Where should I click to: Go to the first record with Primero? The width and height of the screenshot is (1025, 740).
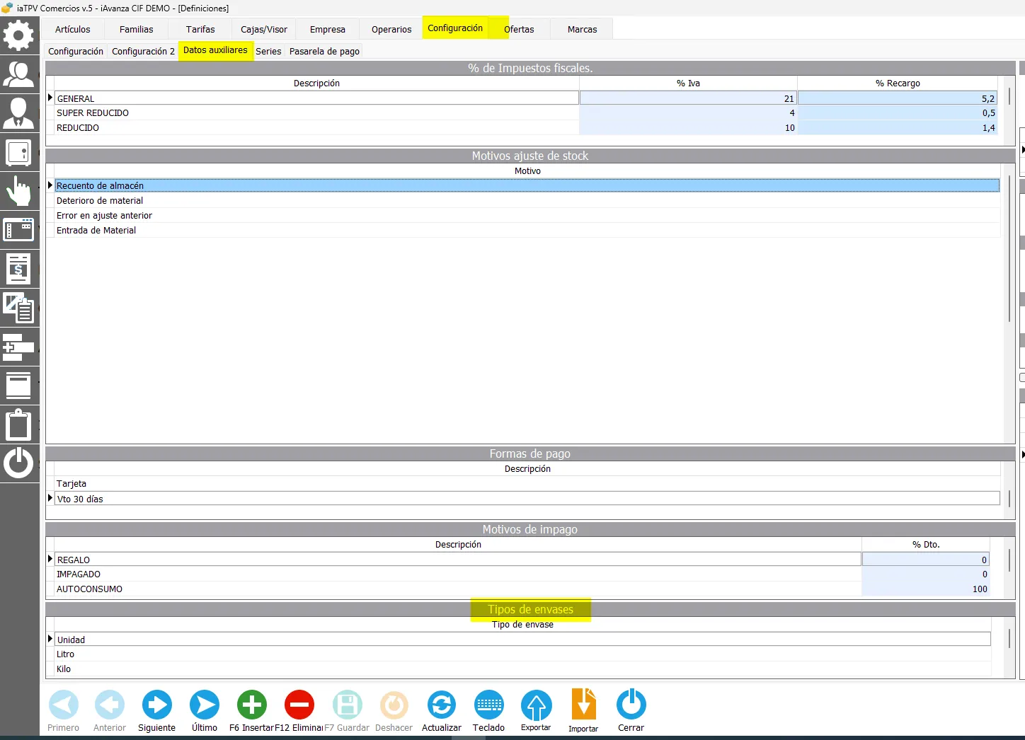64,711
